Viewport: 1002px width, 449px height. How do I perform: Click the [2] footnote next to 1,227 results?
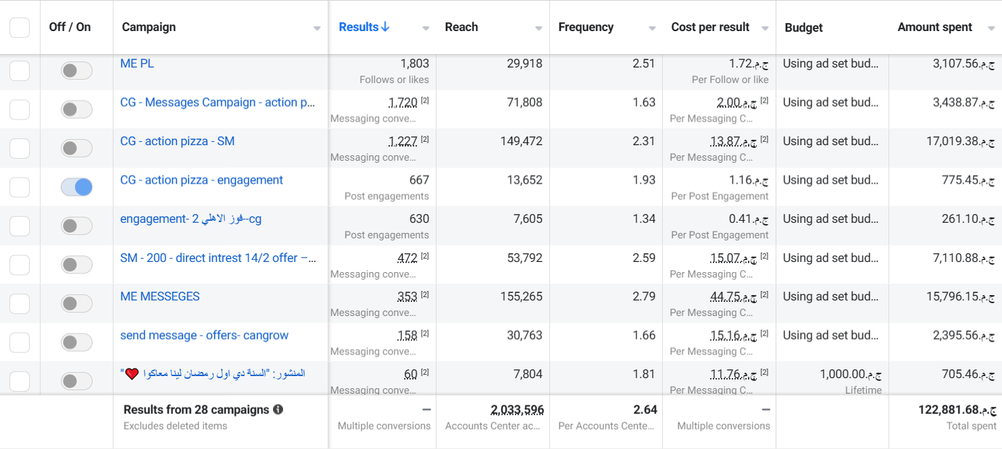[x=425, y=140]
